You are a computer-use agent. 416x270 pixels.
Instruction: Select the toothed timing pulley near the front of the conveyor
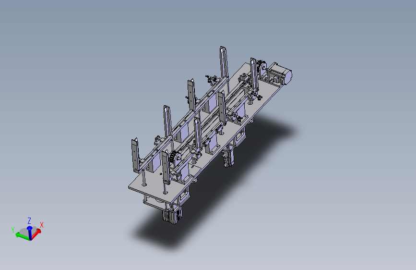[x=174, y=157]
